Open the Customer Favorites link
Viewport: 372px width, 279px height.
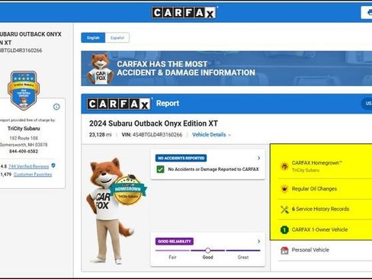point(33,175)
